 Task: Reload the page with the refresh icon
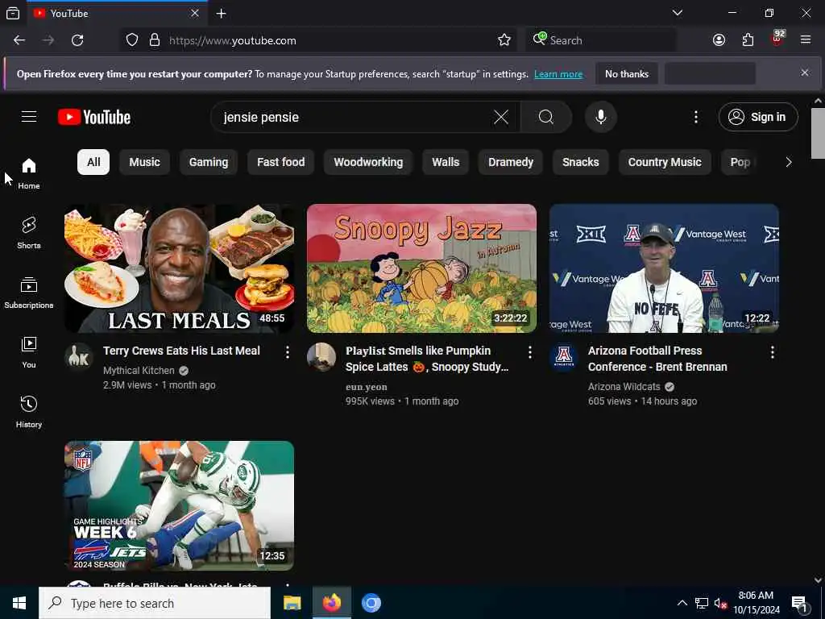point(77,40)
